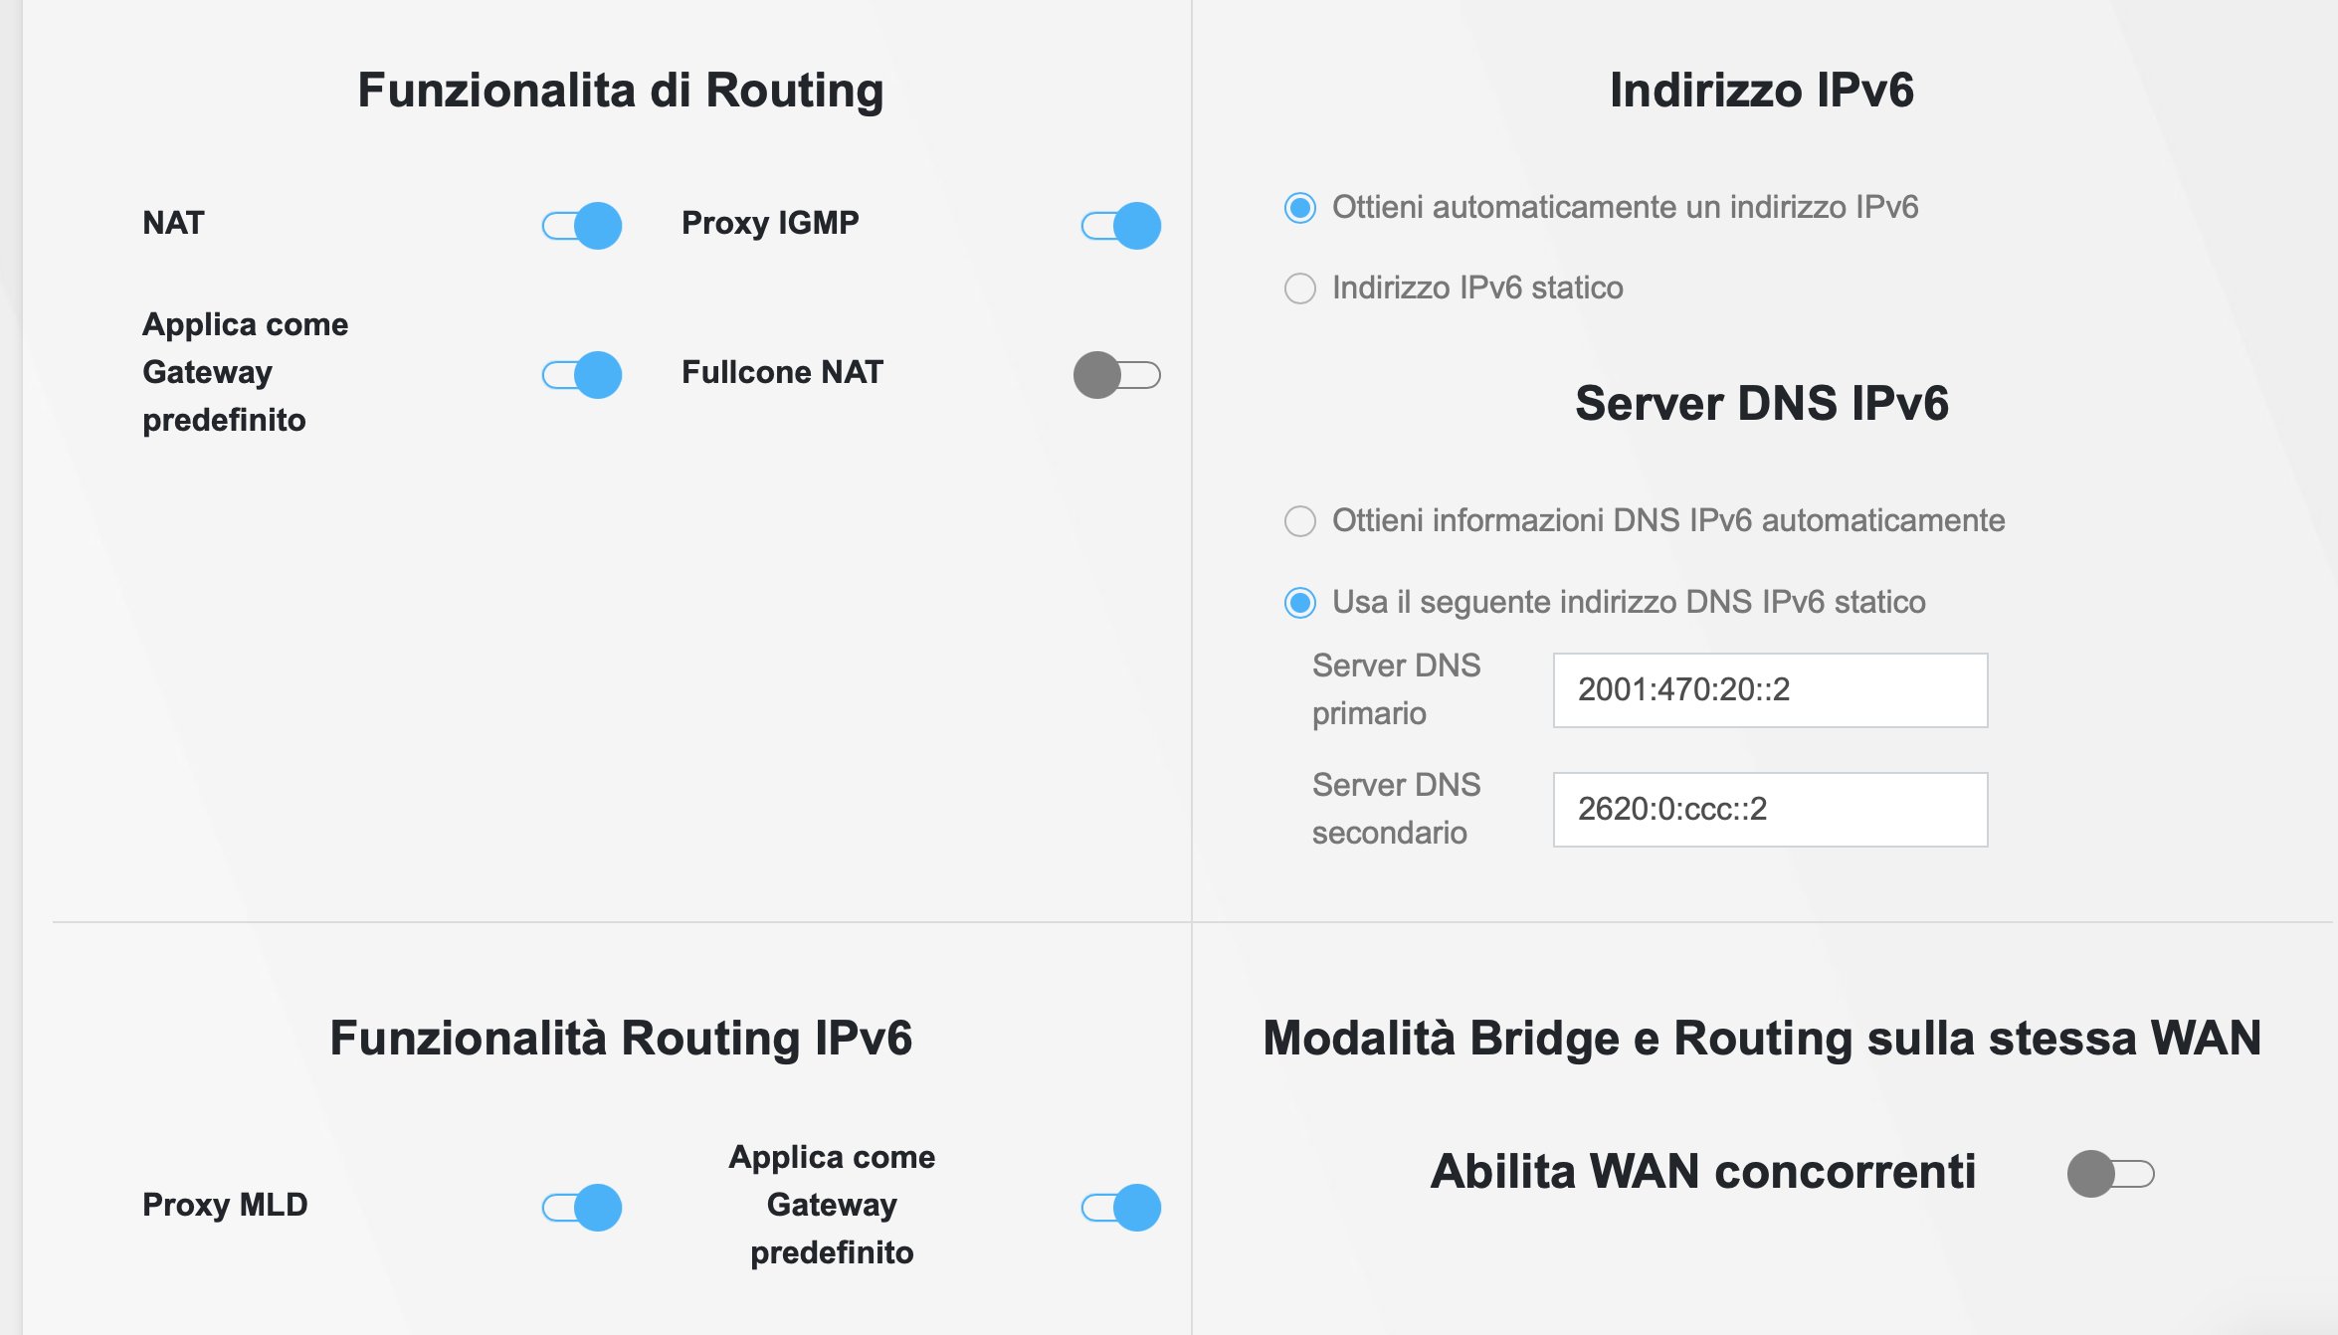This screenshot has height=1335, width=2338.
Task: Switch off the Proxy MLD toggle
Action: (x=582, y=1208)
